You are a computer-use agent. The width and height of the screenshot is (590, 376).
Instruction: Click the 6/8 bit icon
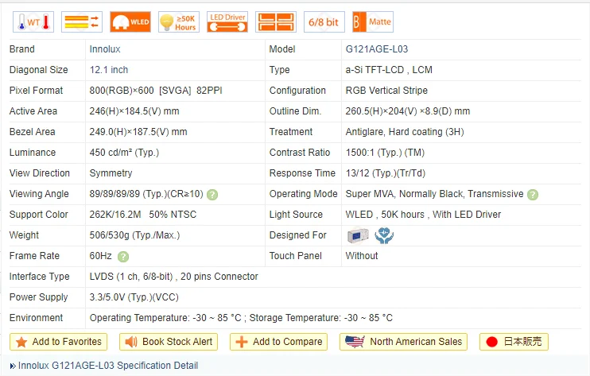324,21
